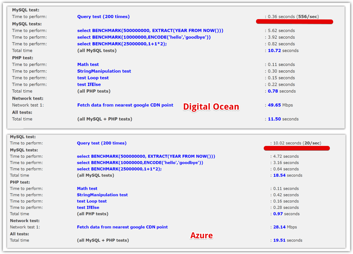Click the "10.72 seconds" MySQL total
The height and width of the screenshot is (254, 353).
[x=283, y=50]
